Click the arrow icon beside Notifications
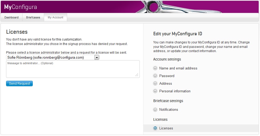 155,109
